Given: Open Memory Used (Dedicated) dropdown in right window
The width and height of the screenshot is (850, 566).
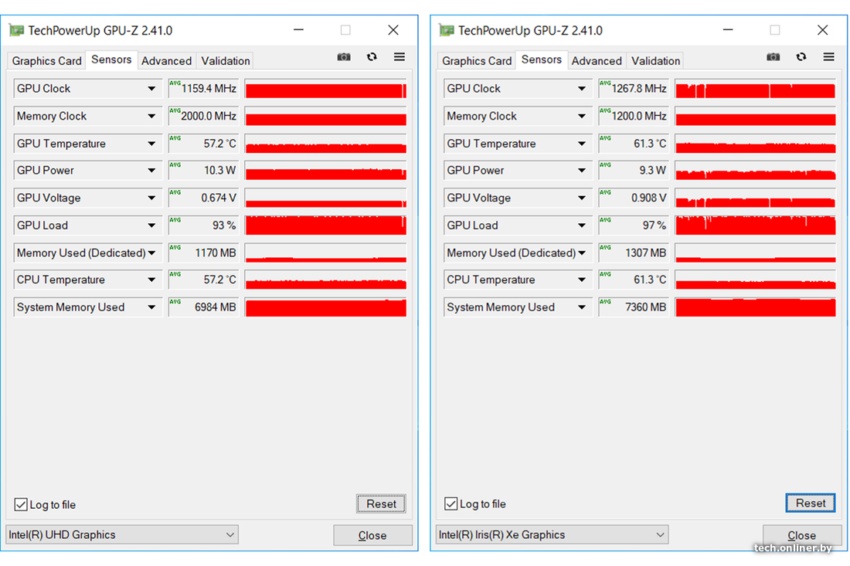Looking at the screenshot, I should pos(518,253).
